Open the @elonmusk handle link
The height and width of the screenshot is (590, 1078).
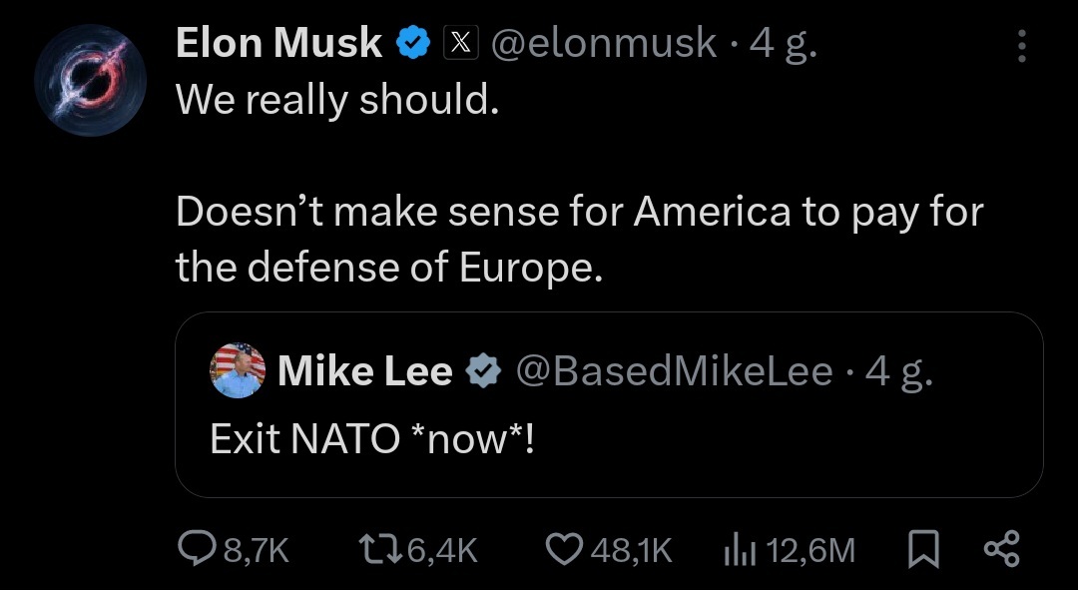pos(603,43)
